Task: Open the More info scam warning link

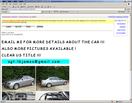Action: pos(24,22)
